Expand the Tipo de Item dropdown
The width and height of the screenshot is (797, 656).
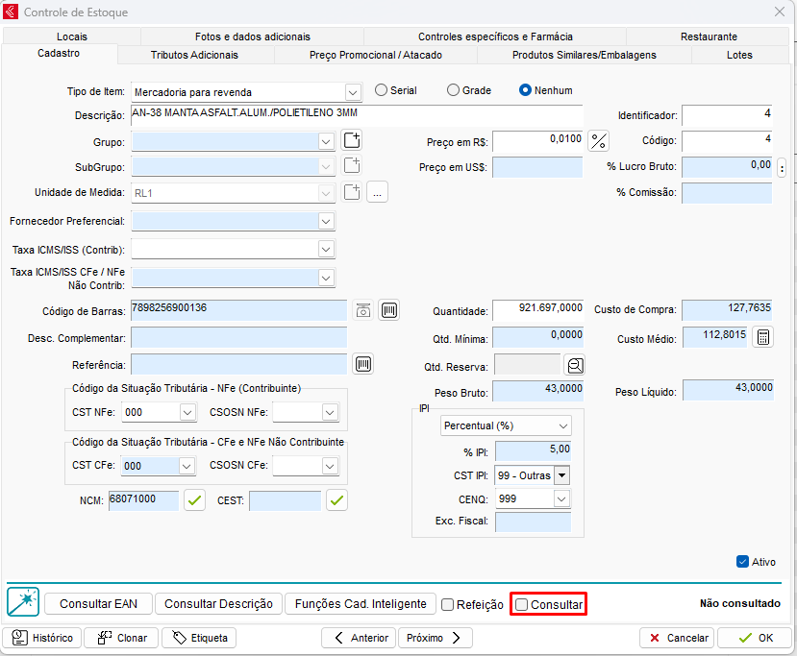(x=352, y=92)
